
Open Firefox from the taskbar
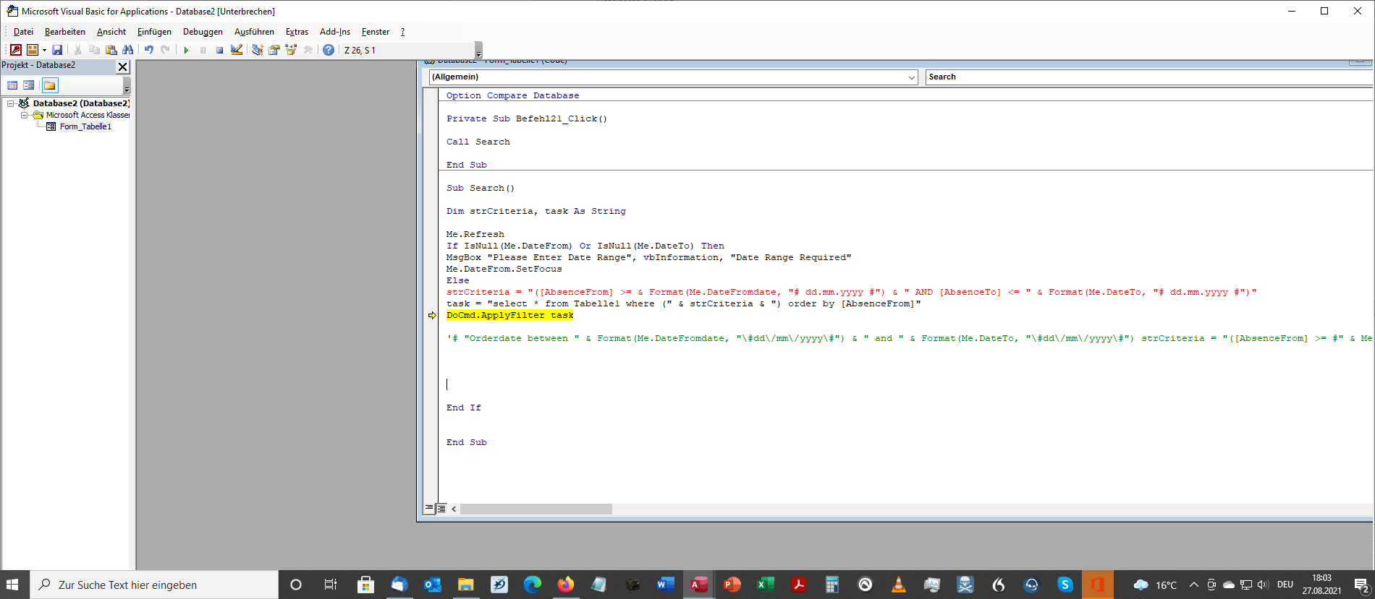(566, 585)
